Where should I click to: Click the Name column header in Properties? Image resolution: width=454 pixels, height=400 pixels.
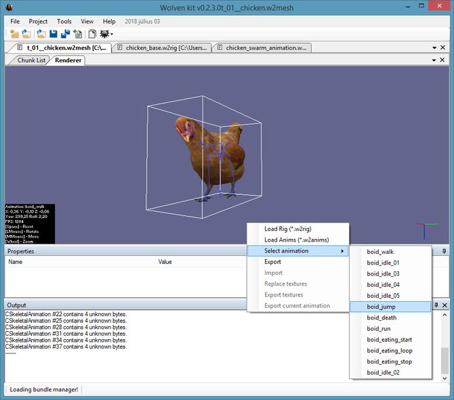80,262
